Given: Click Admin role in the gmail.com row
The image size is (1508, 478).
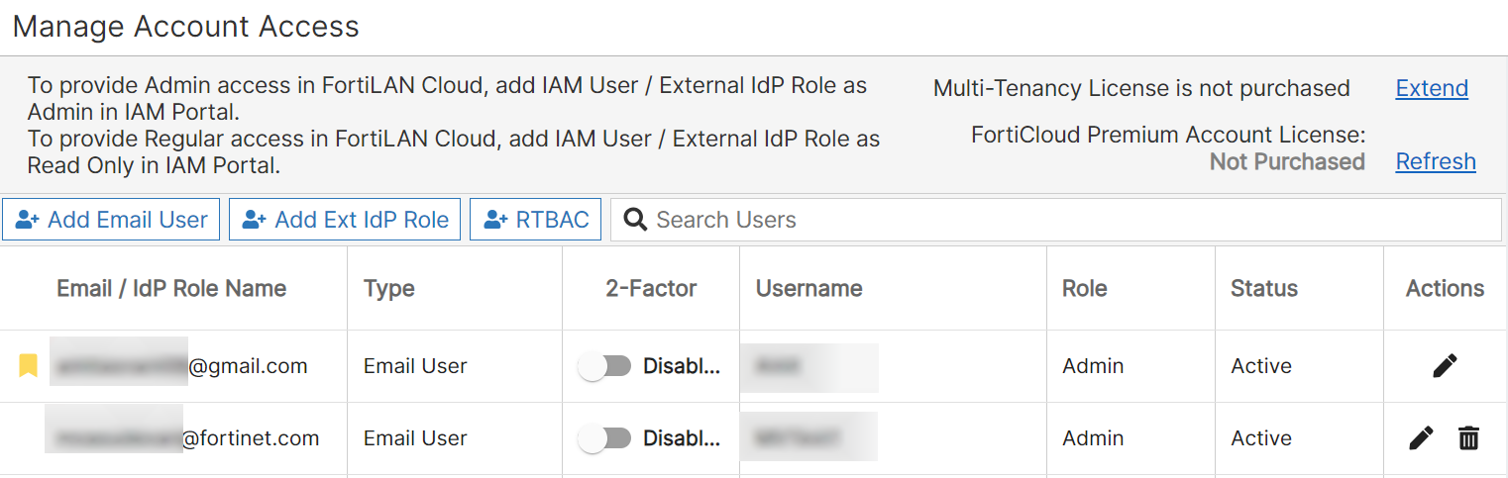Looking at the screenshot, I should coord(1093,366).
